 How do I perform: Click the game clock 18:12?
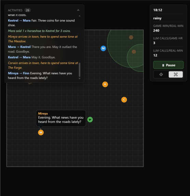click(158, 10)
